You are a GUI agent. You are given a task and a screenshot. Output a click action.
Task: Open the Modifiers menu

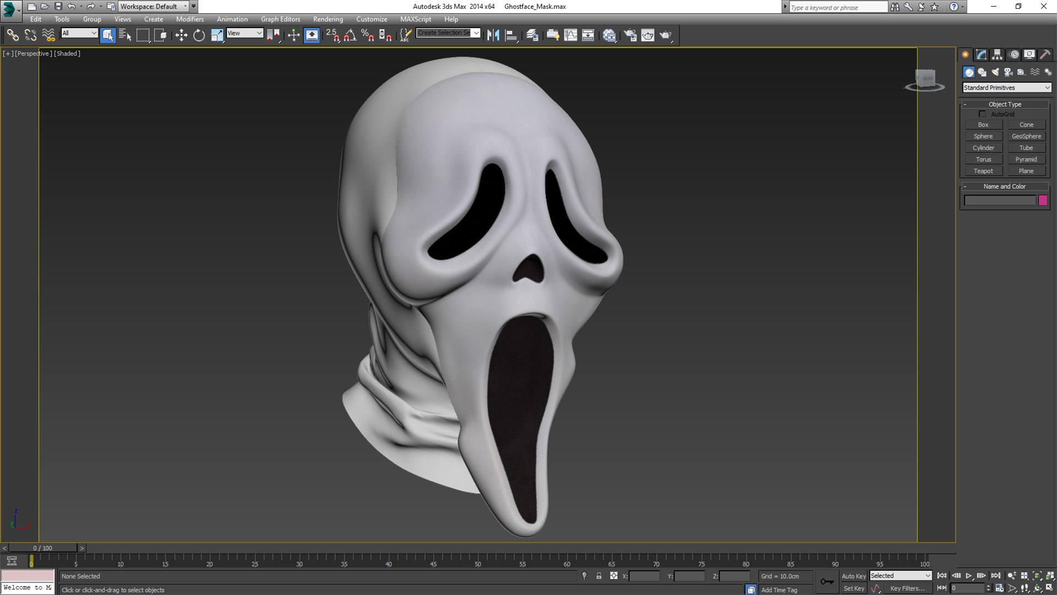(190, 19)
